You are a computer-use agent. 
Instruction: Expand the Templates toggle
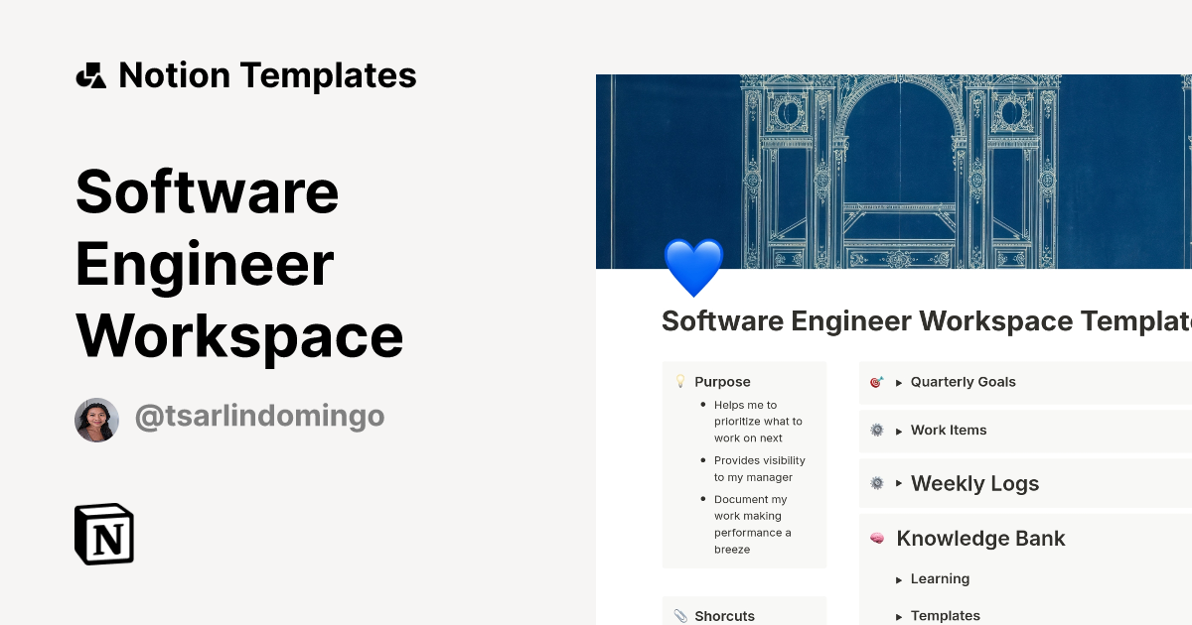point(899,615)
